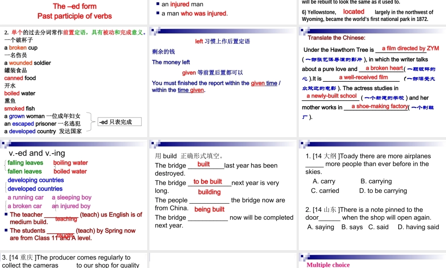Screen dimensions: 446x268
Task: Click the text 'a man who was injured'
Action: click(194, 14)
